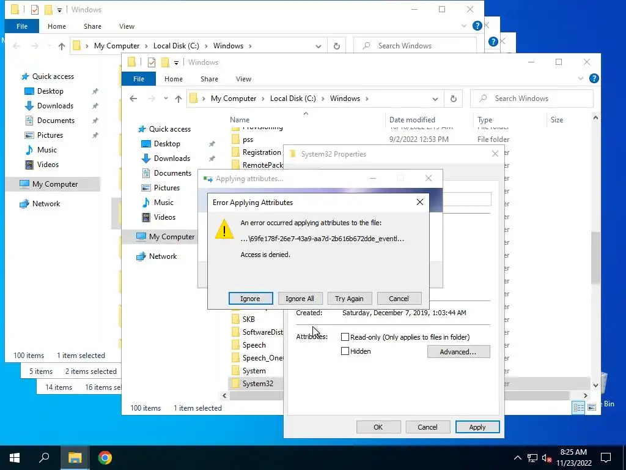
Task: Open the quick access toolbar dropdown in front explorer
Action: pyautogui.click(x=176, y=63)
